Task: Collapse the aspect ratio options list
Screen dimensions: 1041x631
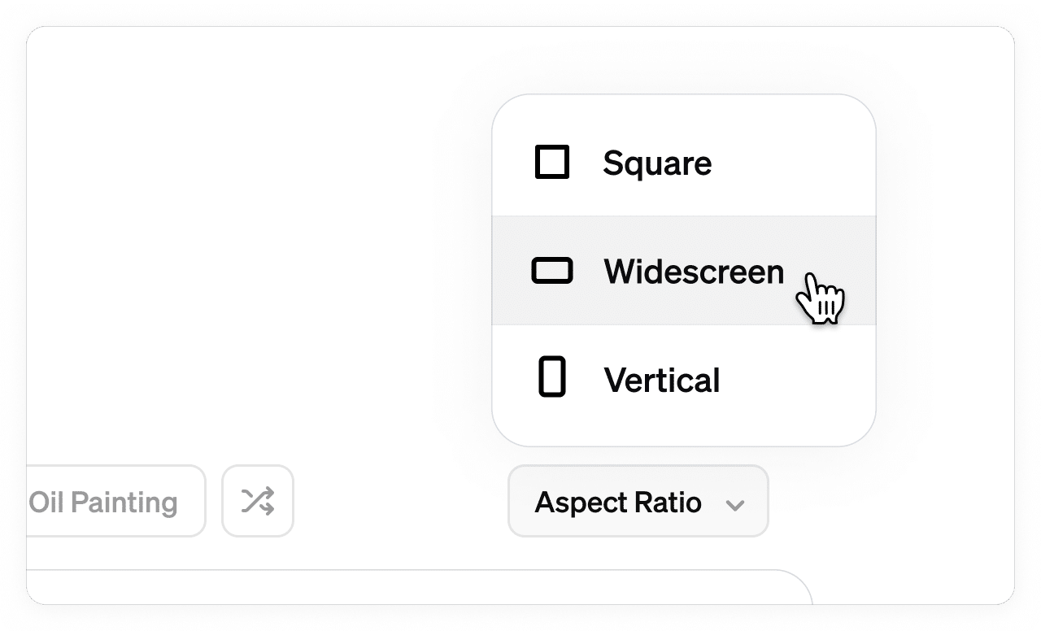Action: click(638, 502)
